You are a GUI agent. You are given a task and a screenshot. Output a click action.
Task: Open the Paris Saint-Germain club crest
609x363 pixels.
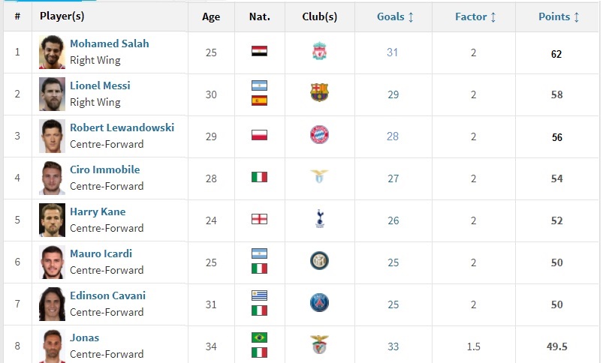319,303
